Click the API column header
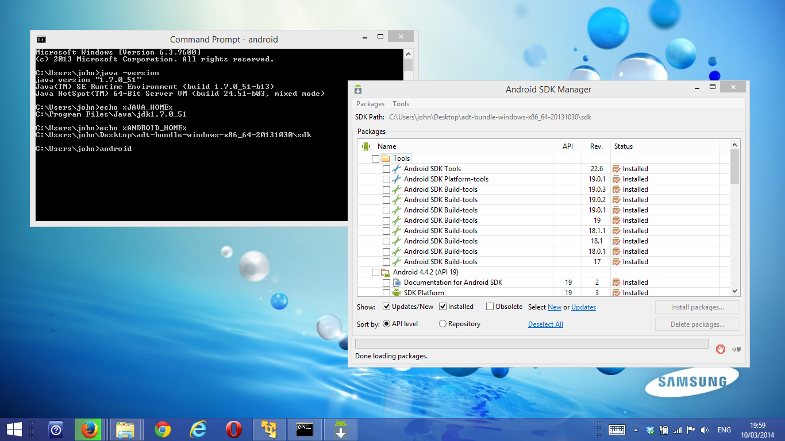 point(568,146)
